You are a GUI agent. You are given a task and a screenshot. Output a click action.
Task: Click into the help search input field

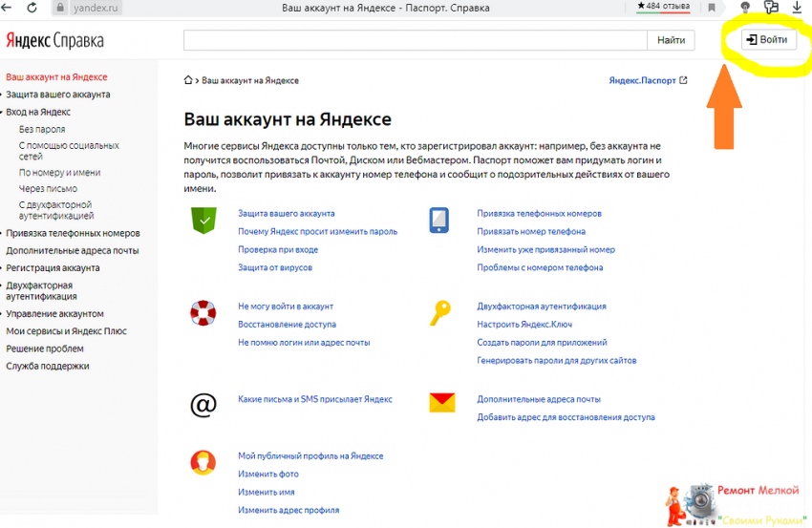[415, 40]
